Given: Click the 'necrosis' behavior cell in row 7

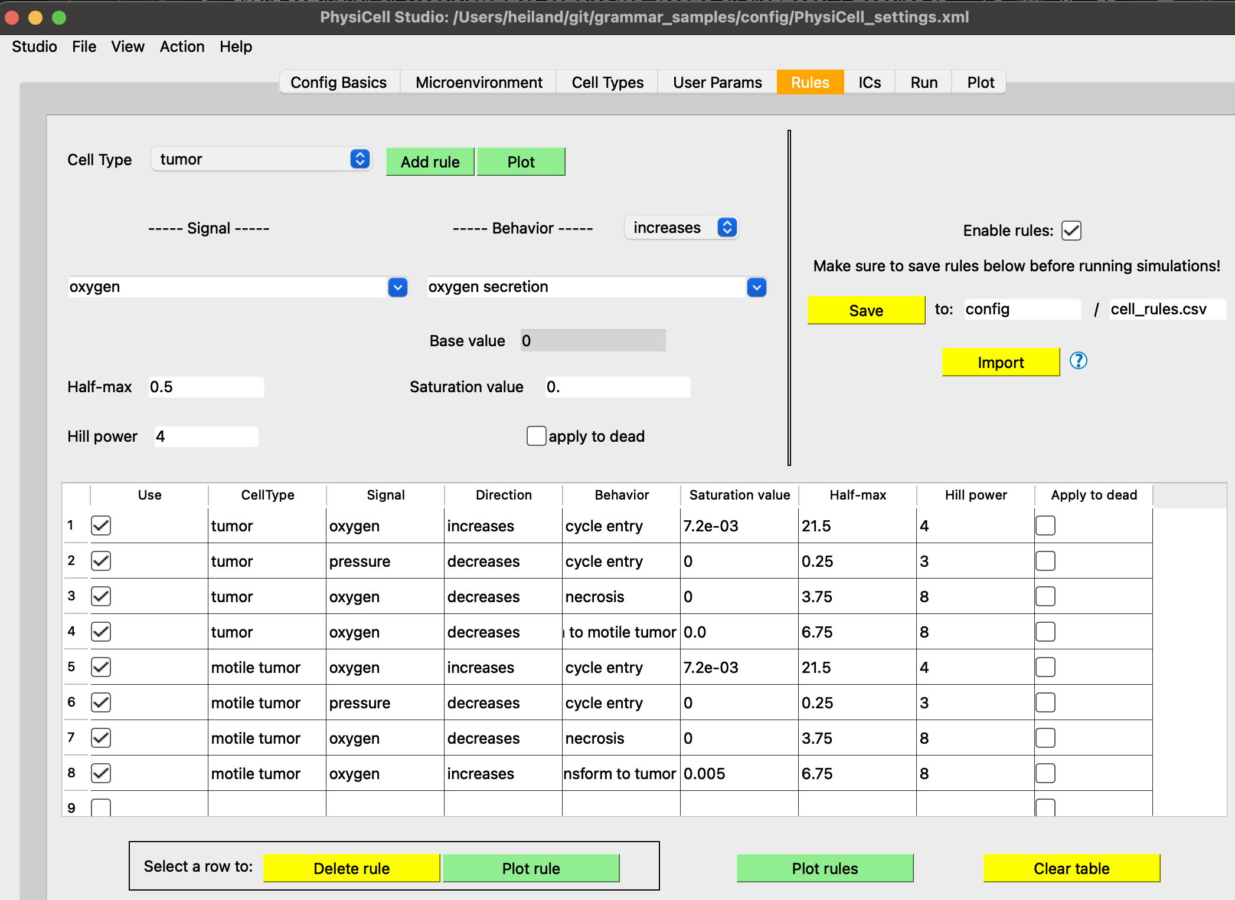Looking at the screenshot, I should (x=621, y=738).
